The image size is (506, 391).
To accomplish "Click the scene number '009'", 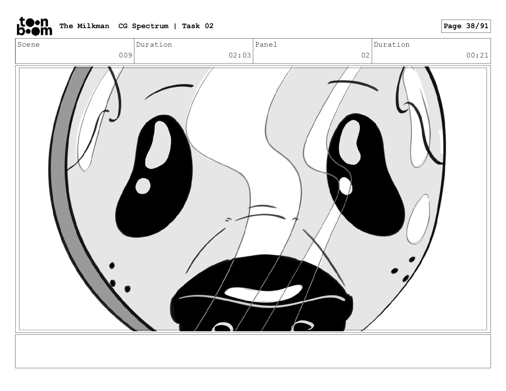I will tap(126, 55).
